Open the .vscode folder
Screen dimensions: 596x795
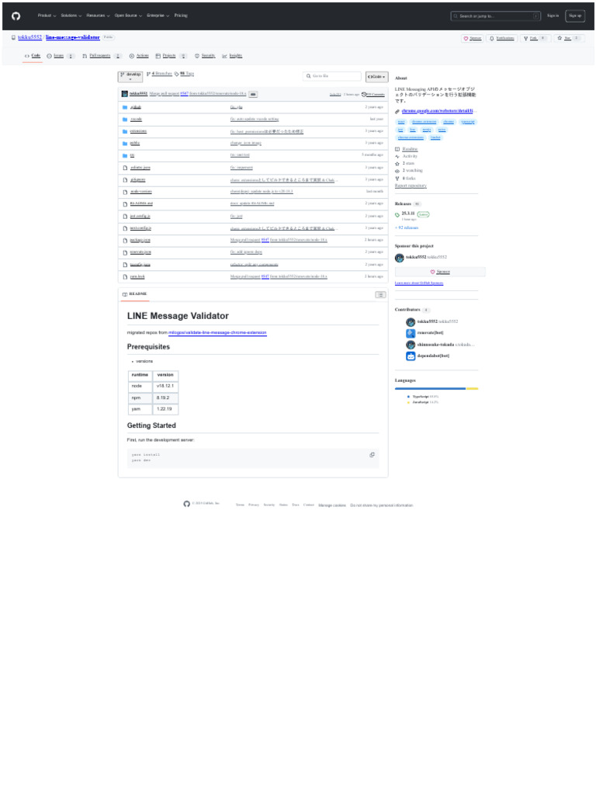(x=136, y=119)
